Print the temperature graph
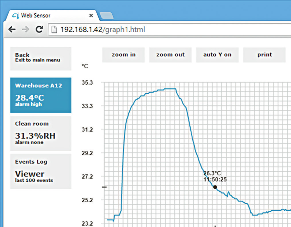Screen dimensions: 291x227 [264, 55]
